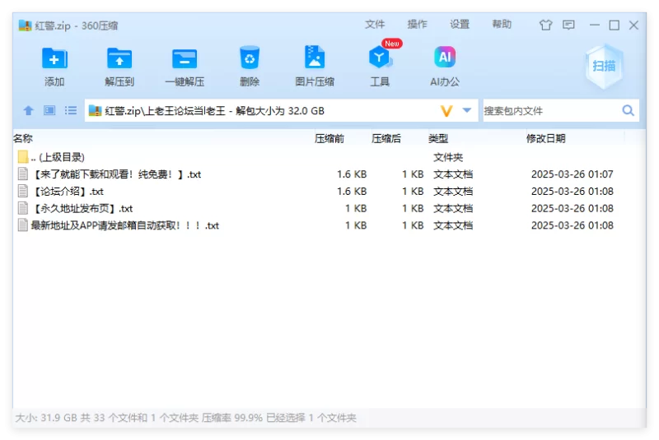Switch to thumbnail view icon
The height and width of the screenshot is (440, 659).
tap(49, 111)
